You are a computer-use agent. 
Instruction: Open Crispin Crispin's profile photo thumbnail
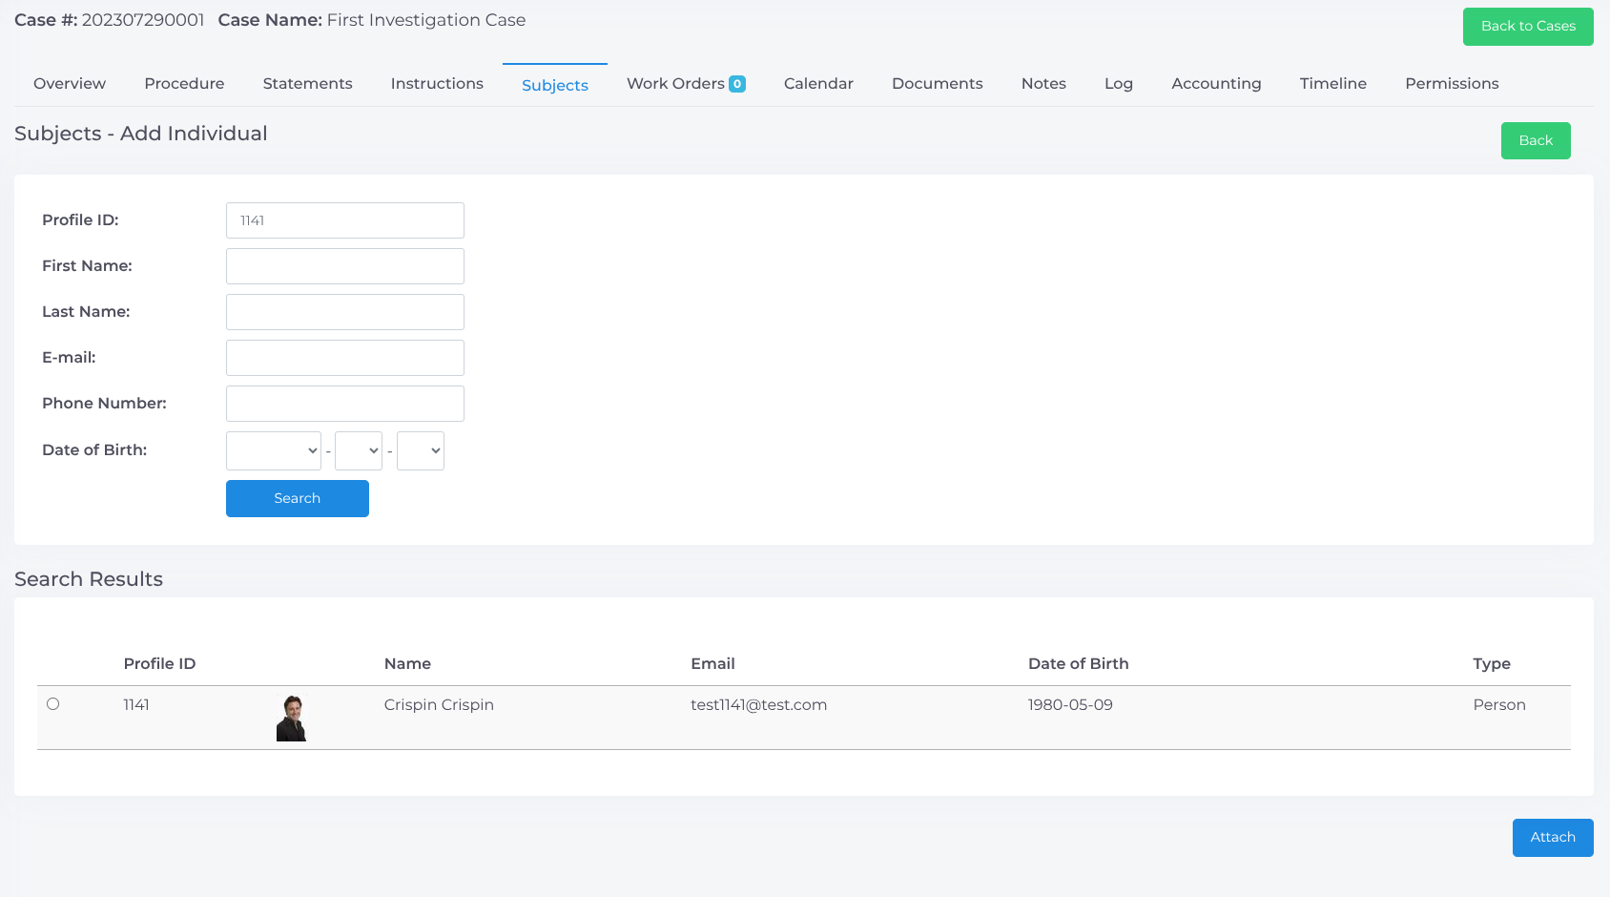292,718
